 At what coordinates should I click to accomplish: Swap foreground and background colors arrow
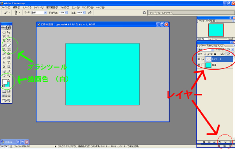(x=9, y=80)
